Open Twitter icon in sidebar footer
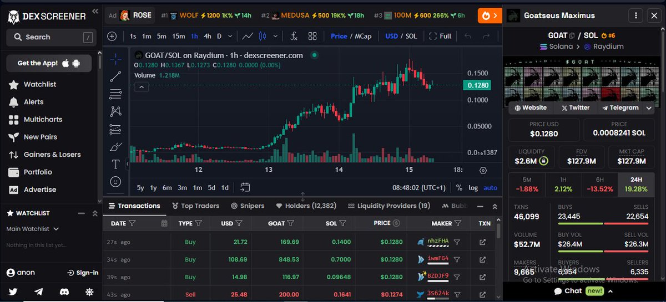This screenshot has height=302, width=666. click(x=13, y=291)
